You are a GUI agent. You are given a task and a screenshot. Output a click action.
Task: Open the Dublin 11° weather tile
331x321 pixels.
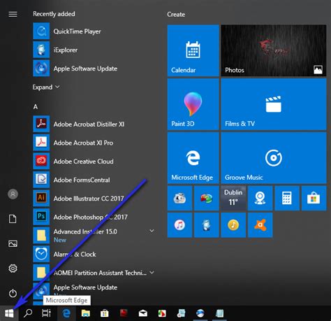click(233, 198)
